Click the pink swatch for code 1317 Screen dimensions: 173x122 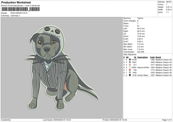[130, 65]
